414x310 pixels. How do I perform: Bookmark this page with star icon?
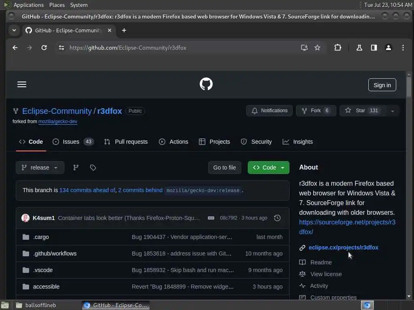[317, 48]
